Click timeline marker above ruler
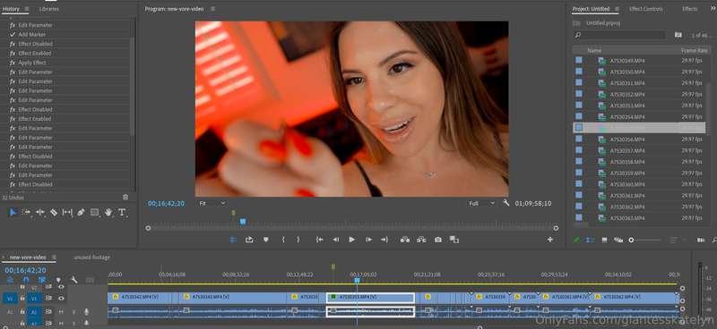 (x=333, y=266)
